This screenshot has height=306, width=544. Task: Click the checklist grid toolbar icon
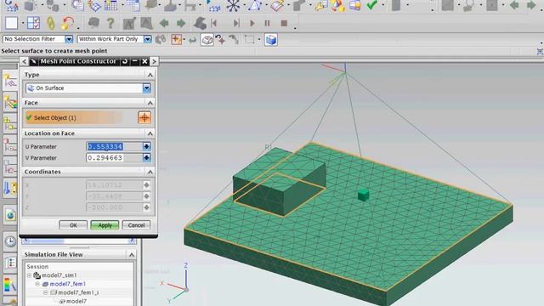click(34, 23)
